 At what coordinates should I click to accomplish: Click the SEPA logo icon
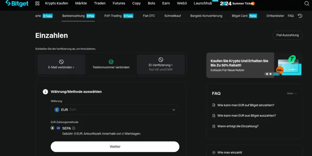pos(58,128)
